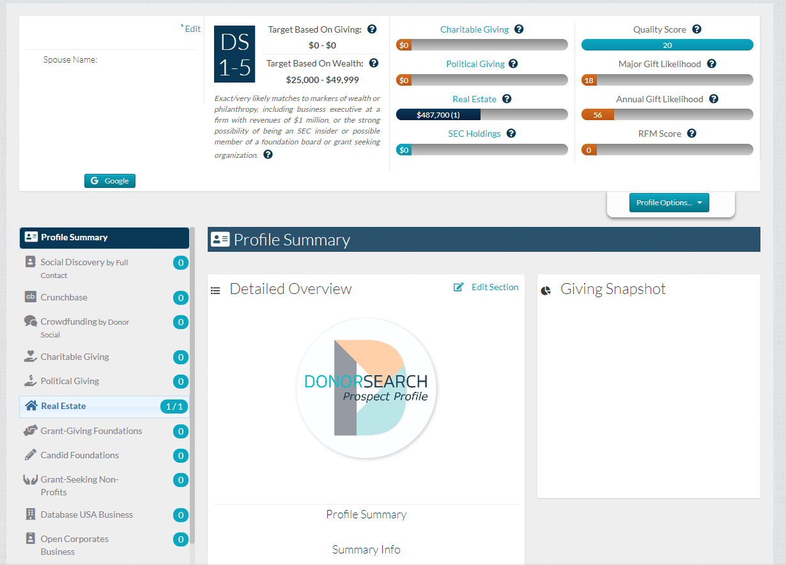Click the Edit Section pencil icon
The height and width of the screenshot is (565, 786).
coord(458,288)
